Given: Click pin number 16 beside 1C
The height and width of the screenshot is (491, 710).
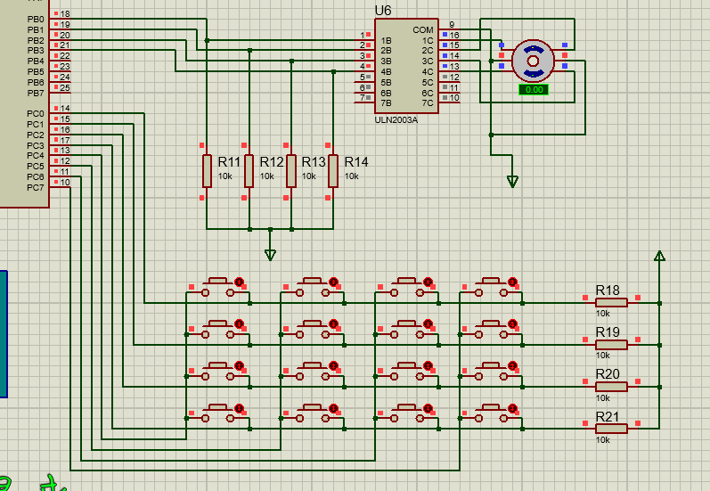Looking at the screenshot, I should point(454,35).
